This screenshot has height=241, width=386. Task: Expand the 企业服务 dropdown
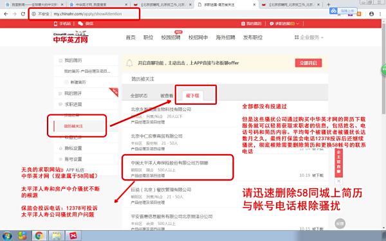point(309,38)
